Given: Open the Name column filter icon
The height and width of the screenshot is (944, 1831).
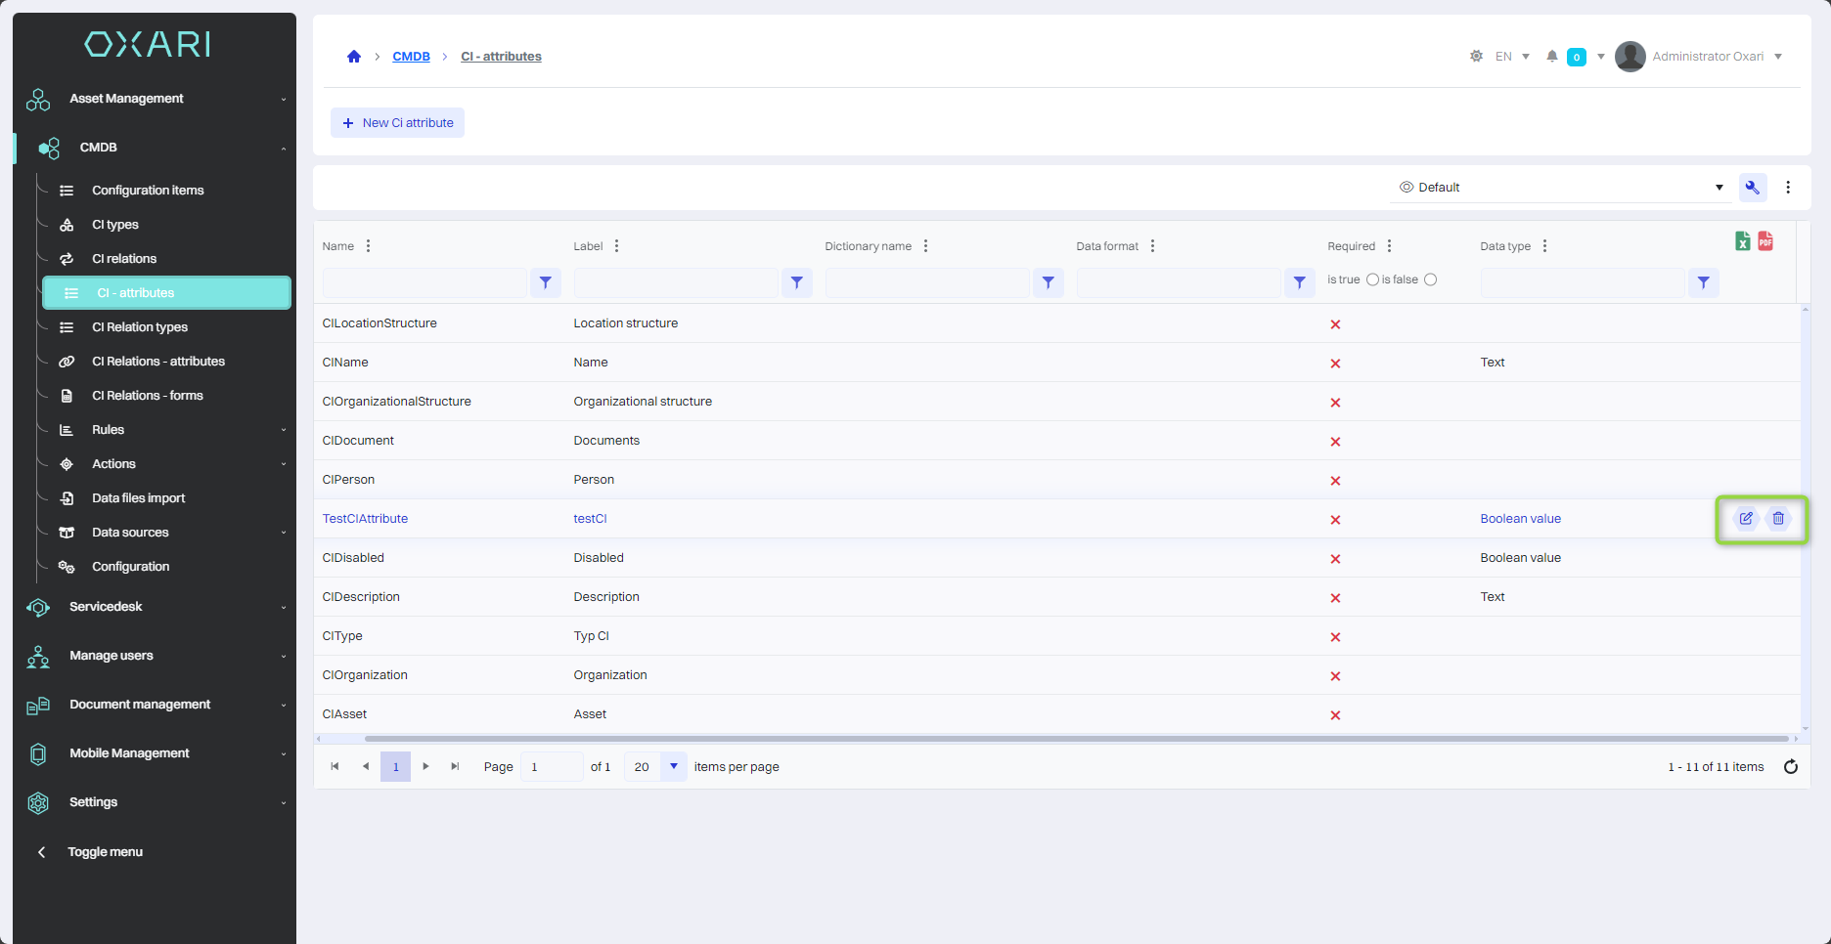Looking at the screenshot, I should tap(546, 282).
